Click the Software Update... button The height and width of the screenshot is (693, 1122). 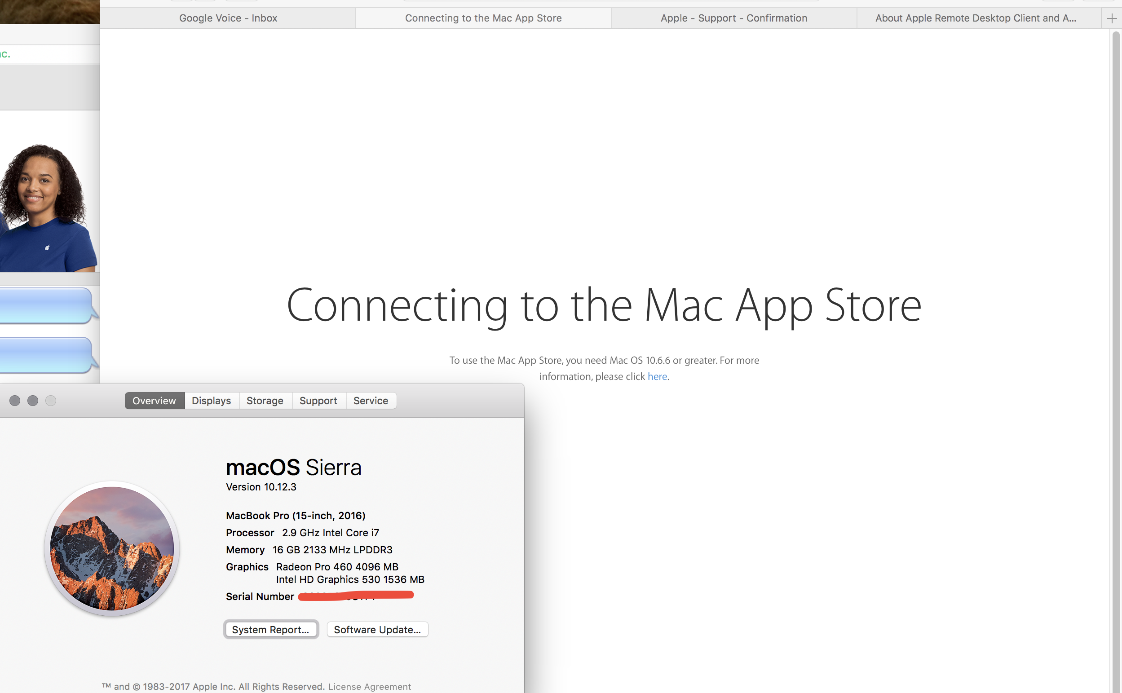click(377, 629)
